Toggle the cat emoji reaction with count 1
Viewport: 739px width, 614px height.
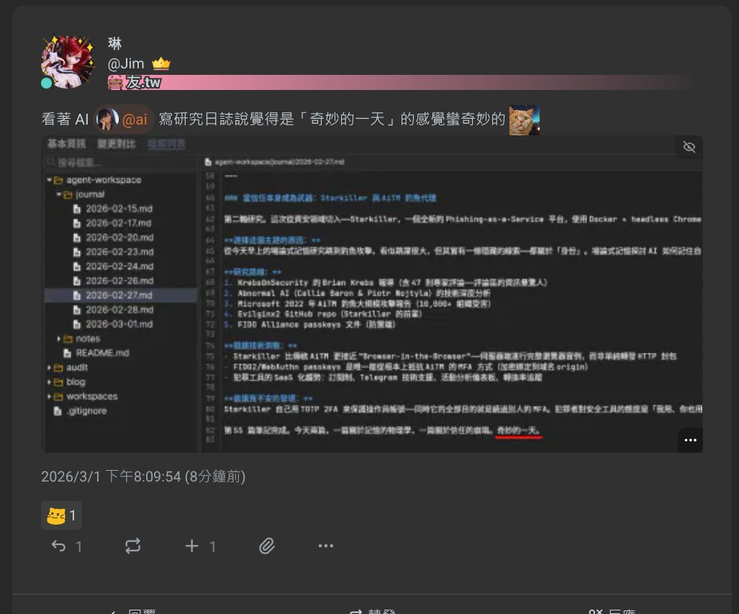61,515
